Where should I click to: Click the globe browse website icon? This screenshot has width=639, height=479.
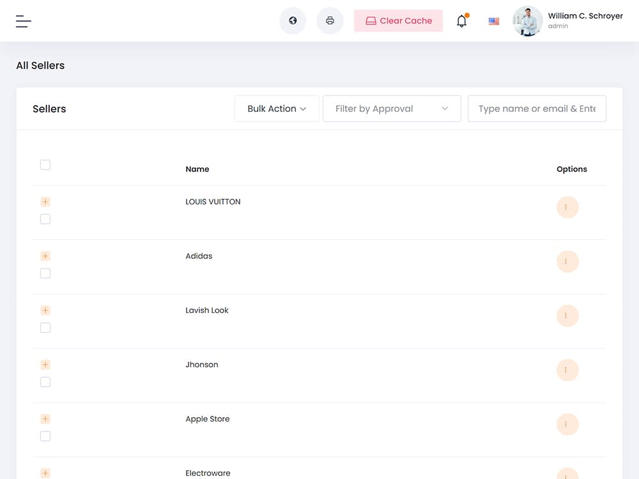(293, 21)
